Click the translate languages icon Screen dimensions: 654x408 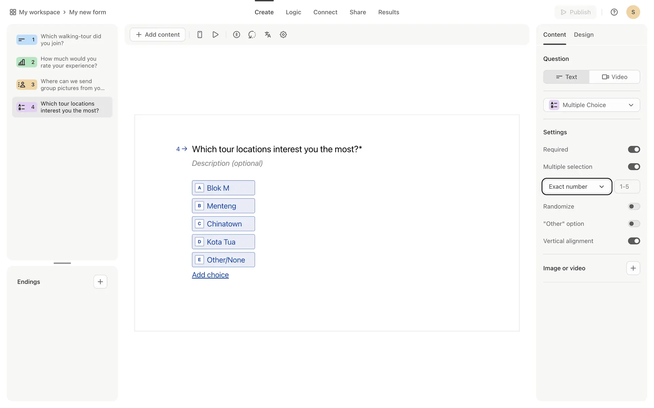coord(268,35)
